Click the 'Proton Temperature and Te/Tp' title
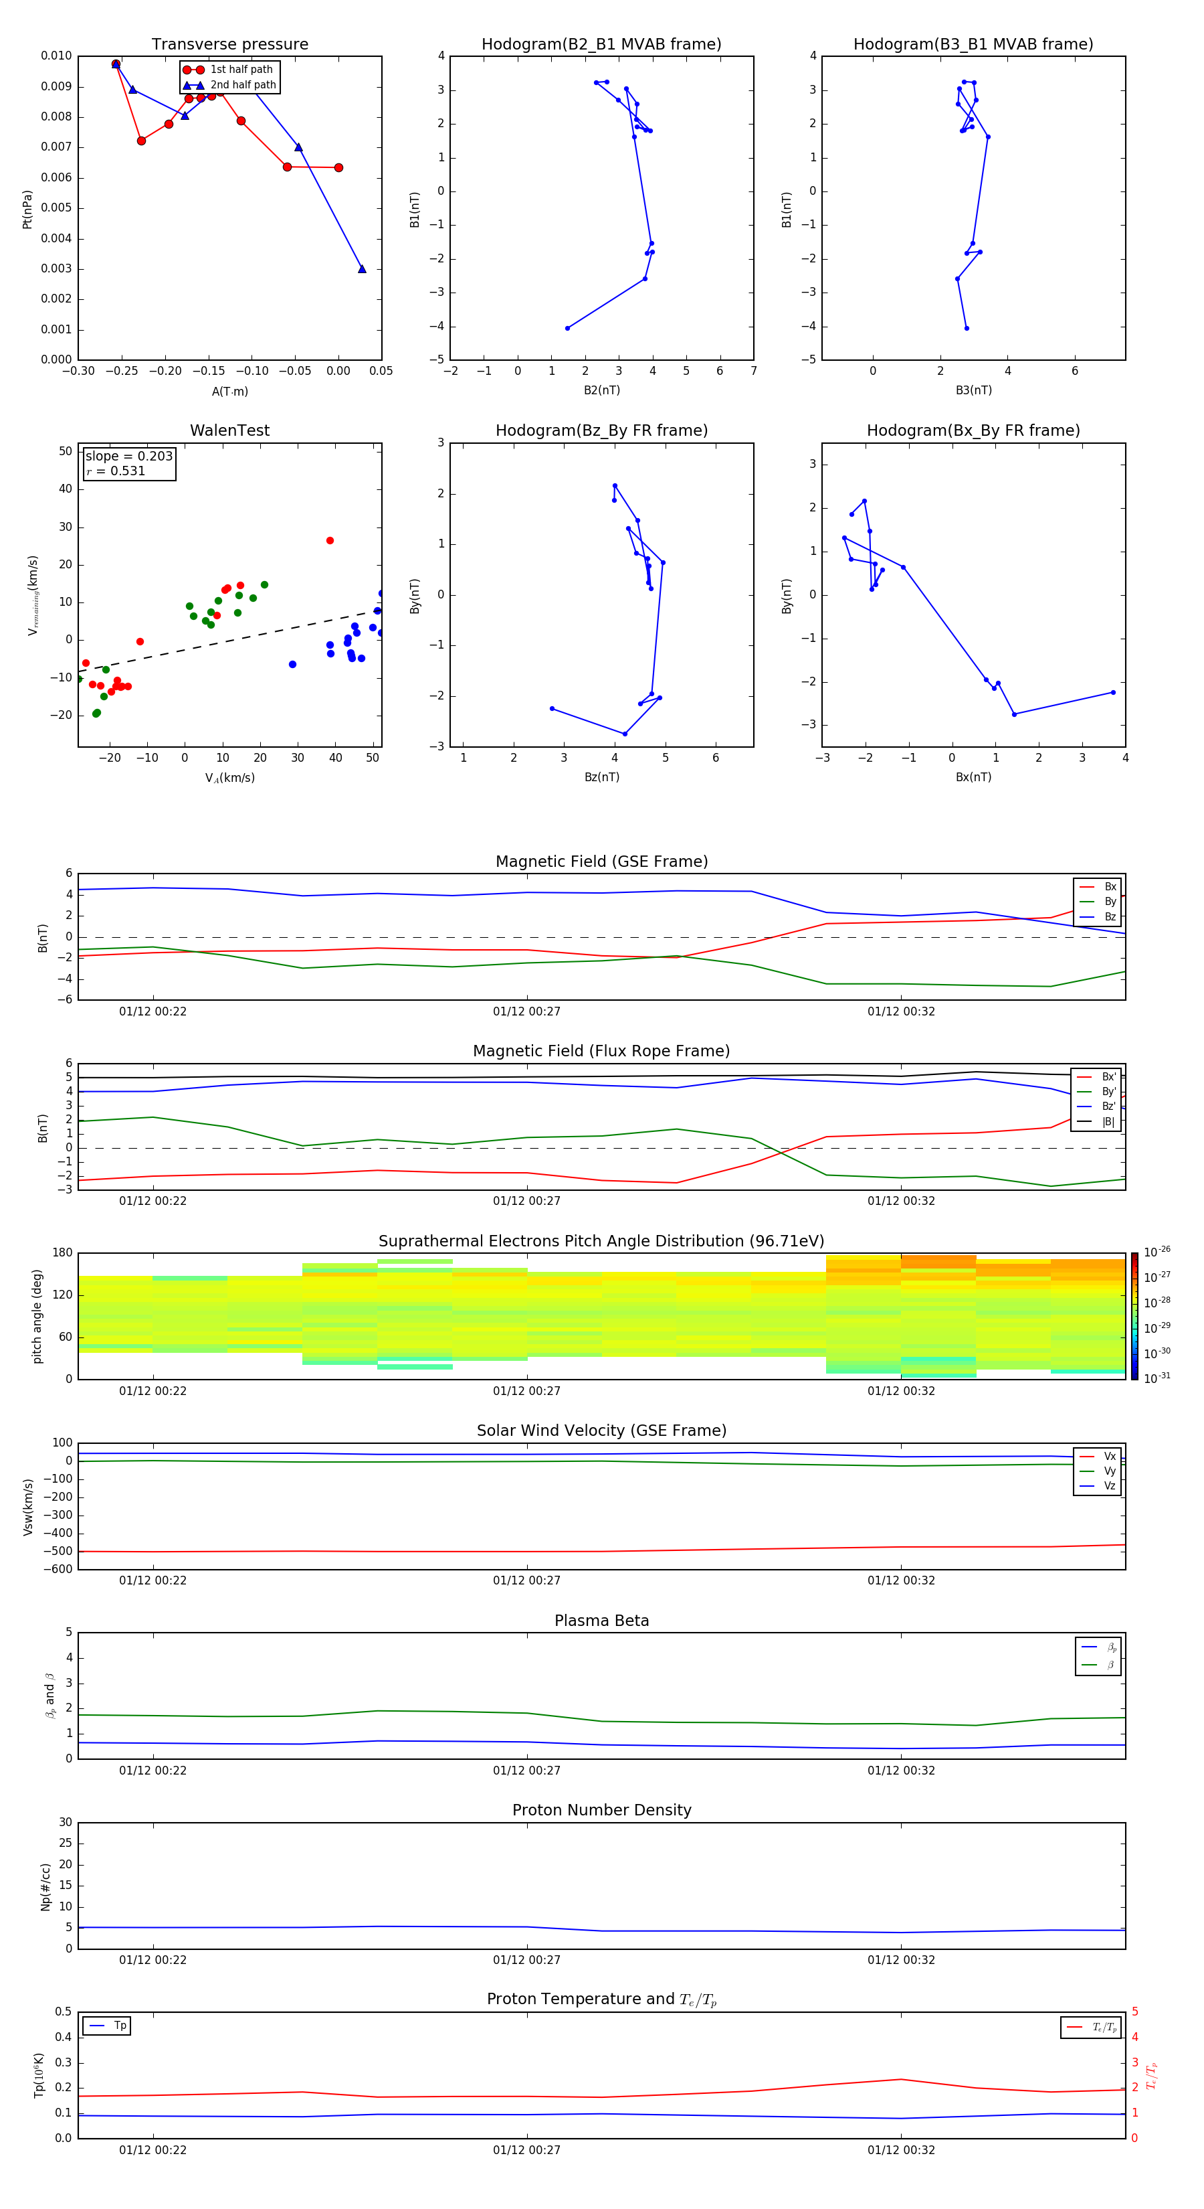 (601, 1999)
